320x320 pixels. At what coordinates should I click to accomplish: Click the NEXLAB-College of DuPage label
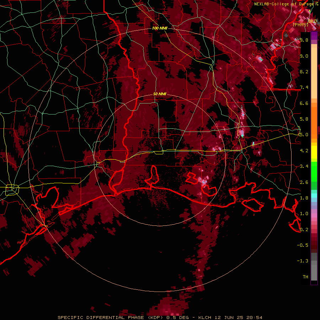[x=284, y=4]
